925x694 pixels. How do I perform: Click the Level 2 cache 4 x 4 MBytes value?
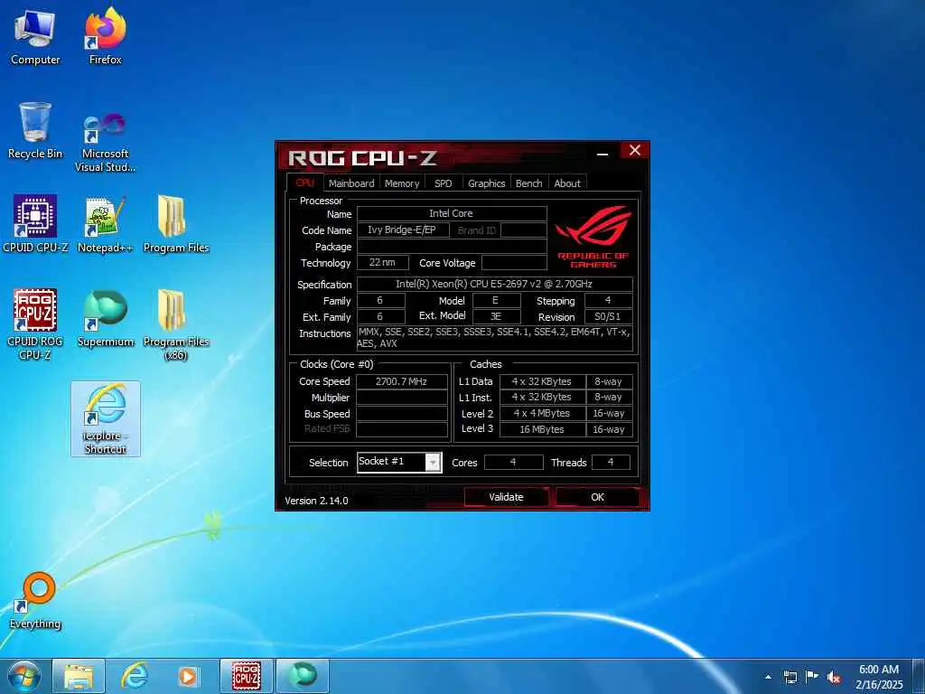pyautogui.click(x=543, y=413)
